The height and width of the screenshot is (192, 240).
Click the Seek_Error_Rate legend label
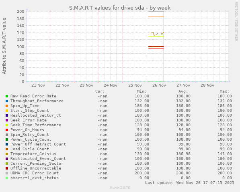[x=29, y=120]
